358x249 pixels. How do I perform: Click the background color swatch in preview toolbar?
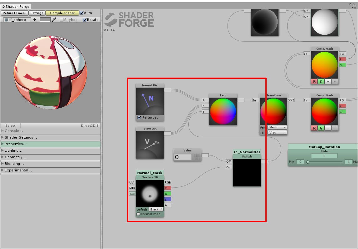(45, 20)
